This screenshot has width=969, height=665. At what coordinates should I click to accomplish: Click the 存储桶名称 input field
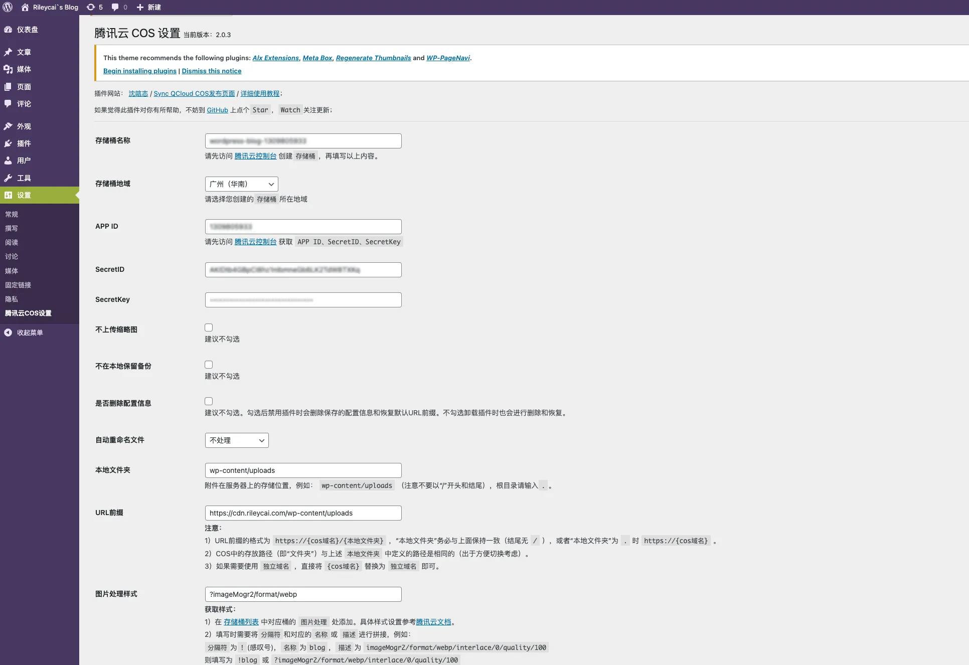pos(303,141)
